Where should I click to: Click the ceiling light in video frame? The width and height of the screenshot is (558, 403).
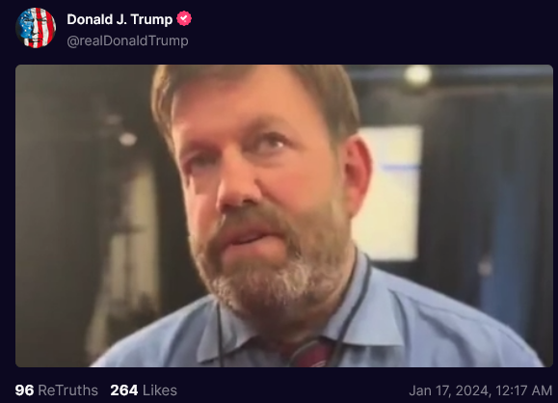point(418,75)
